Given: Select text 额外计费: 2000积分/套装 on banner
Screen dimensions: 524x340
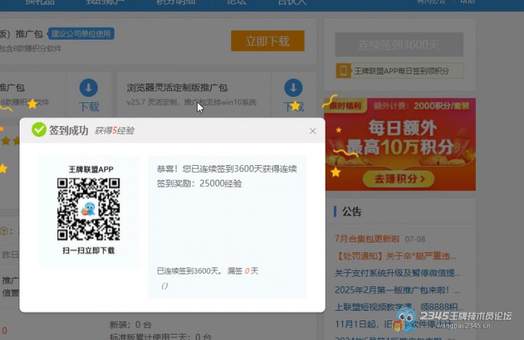Looking at the screenshot, I should pyautogui.click(x=421, y=106).
